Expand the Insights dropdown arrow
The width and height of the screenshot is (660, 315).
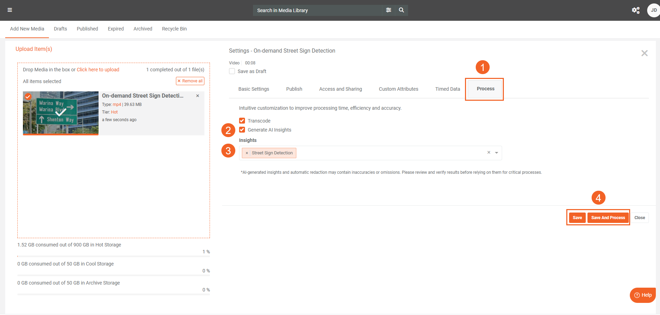(497, 153)
